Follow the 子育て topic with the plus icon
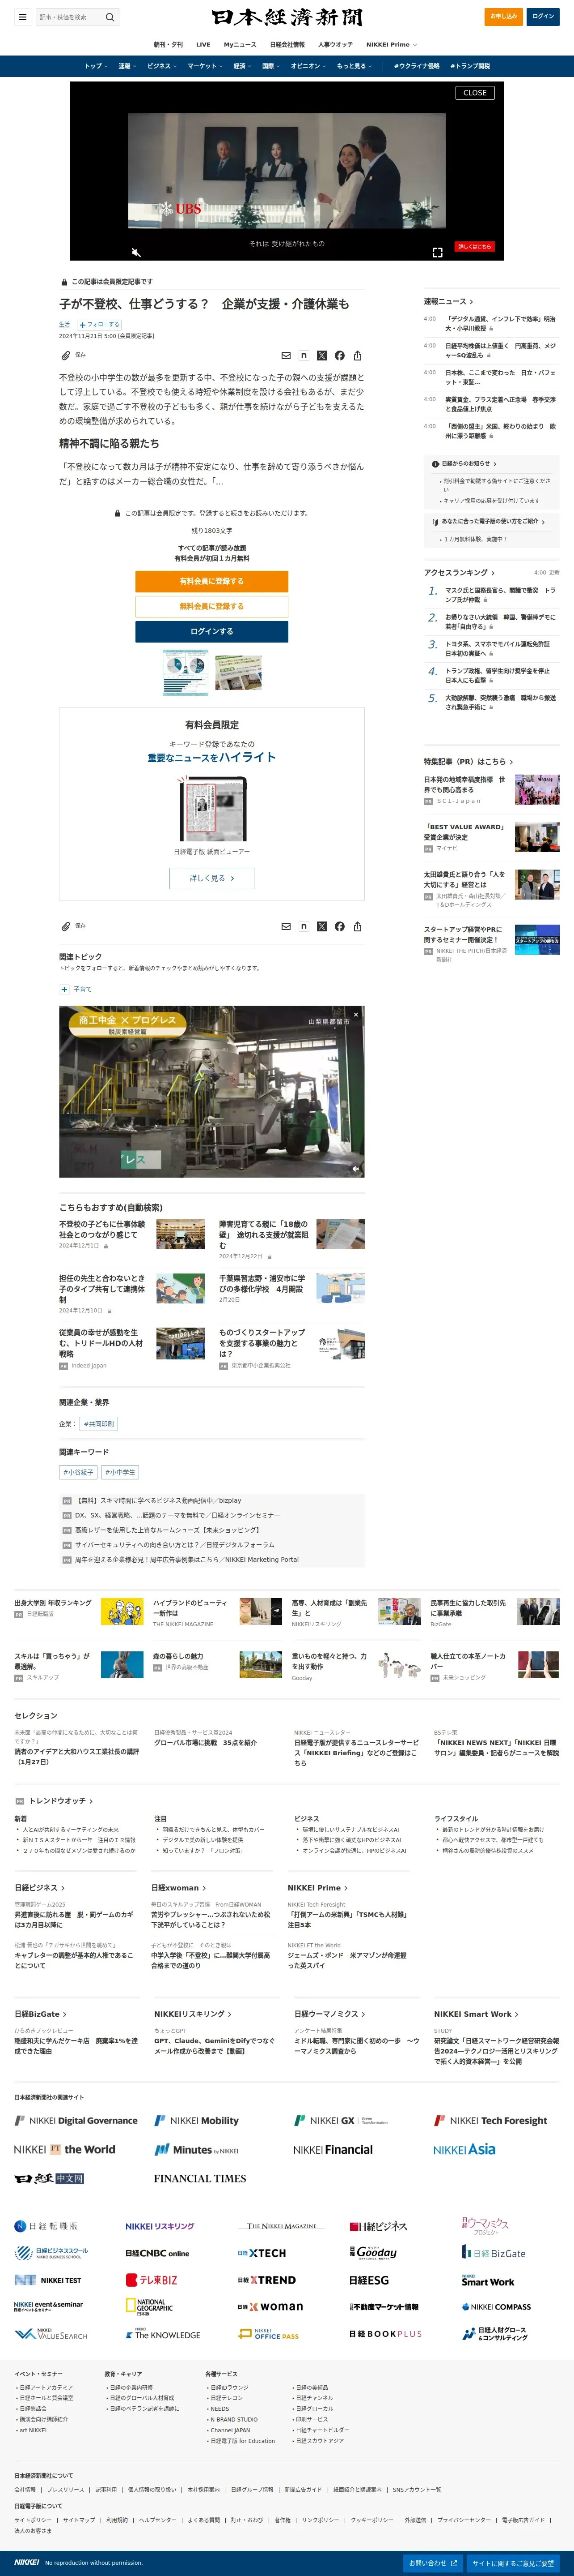The height and width of the screenshot is (2576, 574). (x=64, y=989)
